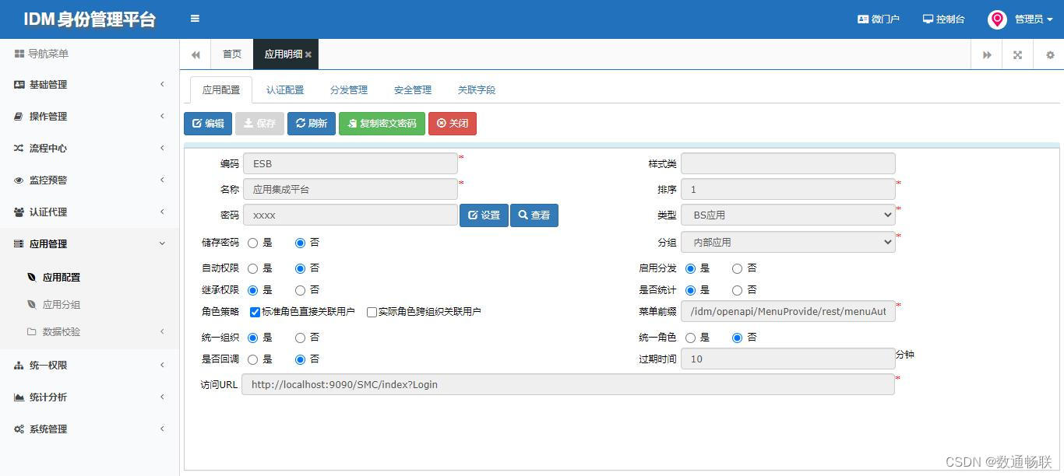This screenshot has height=476, width=1064.
Task: Expand the 监控预警 menu chevron
Action: 162,180
